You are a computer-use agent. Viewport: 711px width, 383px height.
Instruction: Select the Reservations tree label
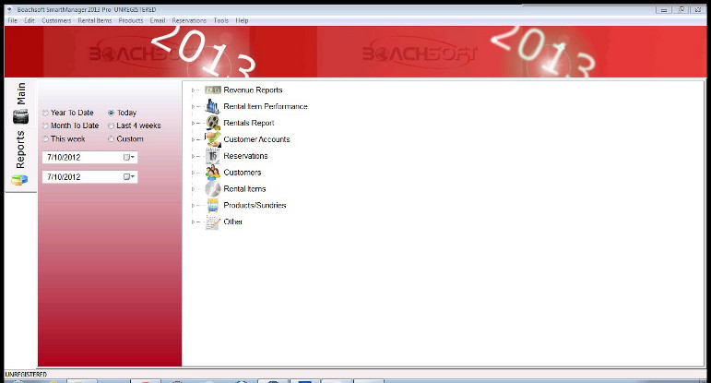[246, 156]
